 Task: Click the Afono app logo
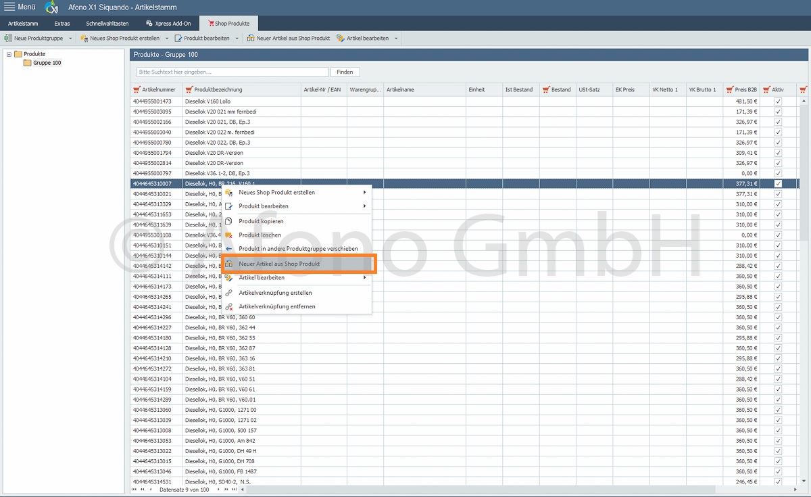tap(51, 7)
